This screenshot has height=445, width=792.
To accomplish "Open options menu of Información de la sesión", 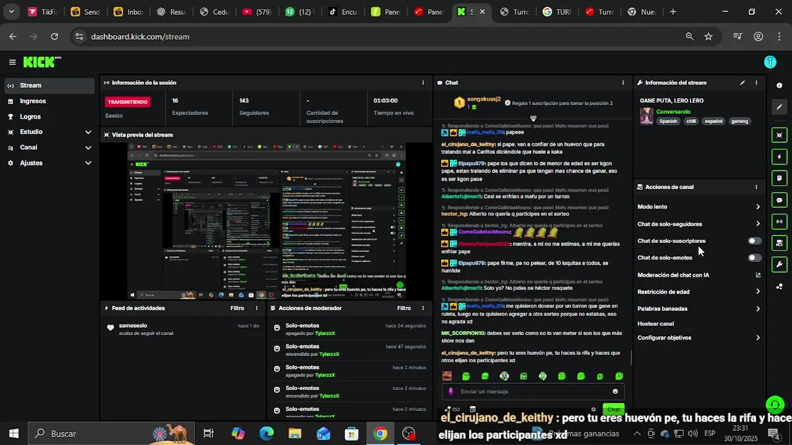I will tap(423, 82).
